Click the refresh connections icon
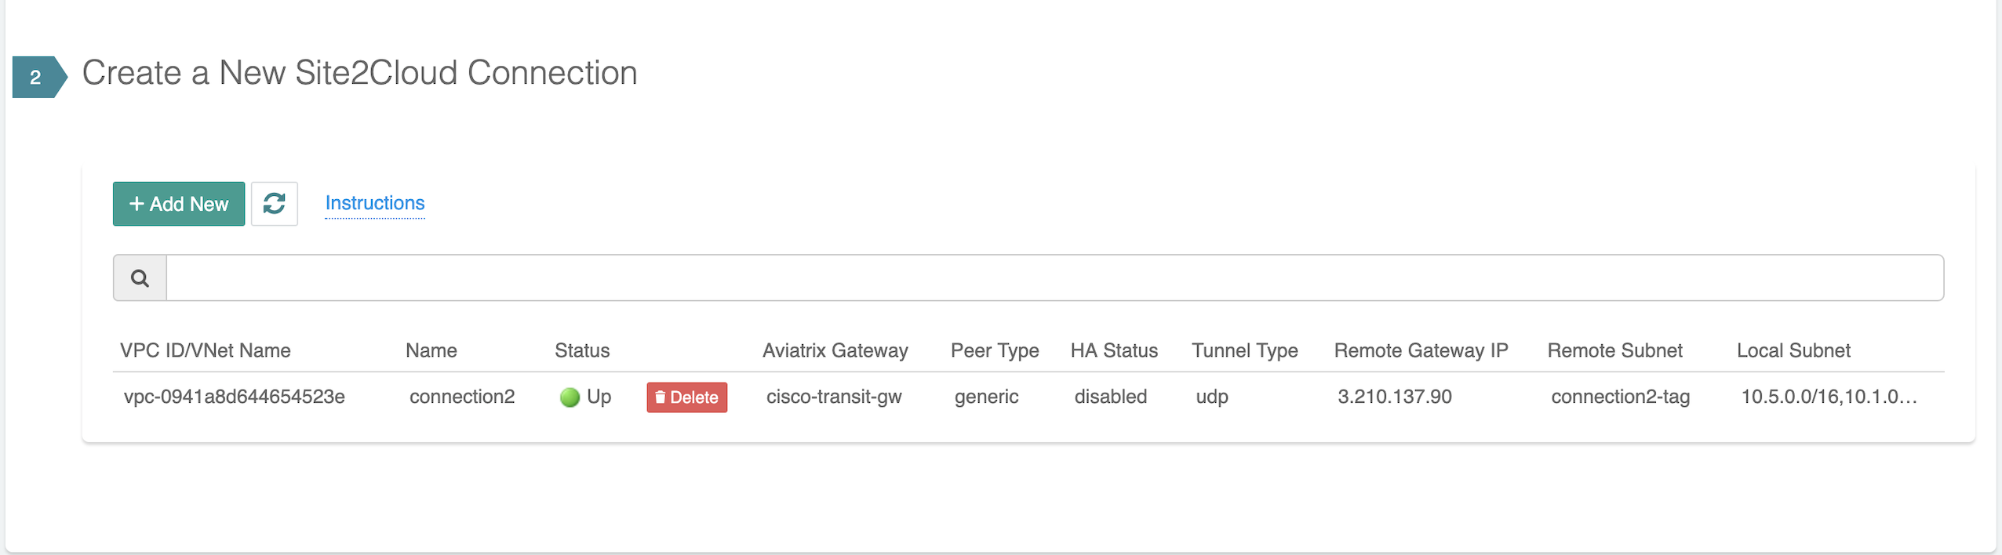Viewport: 2002px width, 555px height. click(x=274, y=204)
